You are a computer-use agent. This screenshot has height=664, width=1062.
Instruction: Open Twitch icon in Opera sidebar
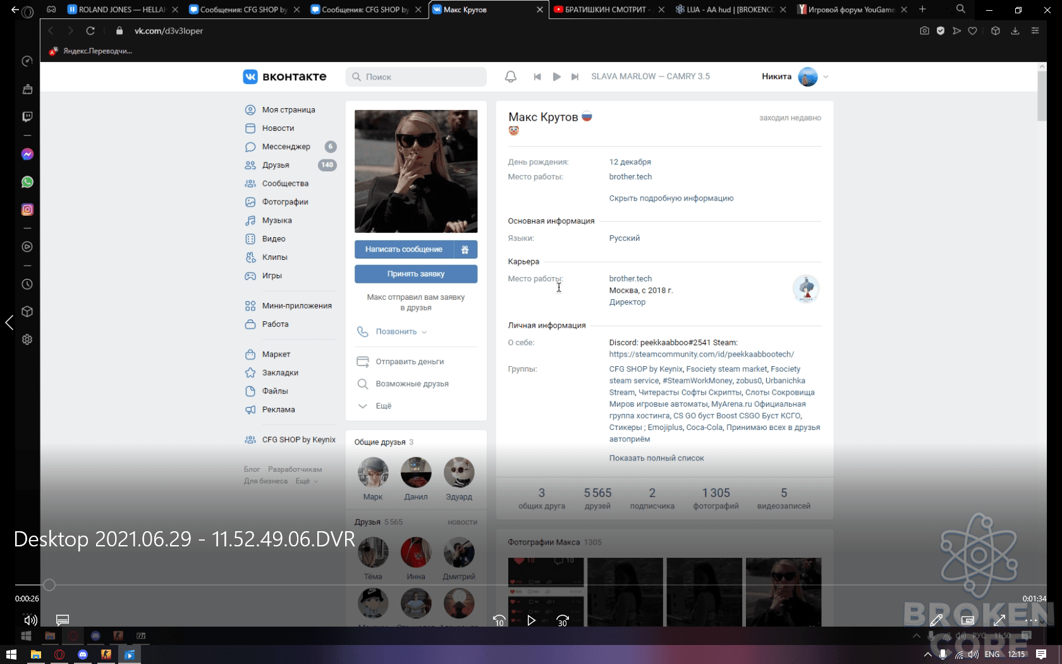[27, 117]
